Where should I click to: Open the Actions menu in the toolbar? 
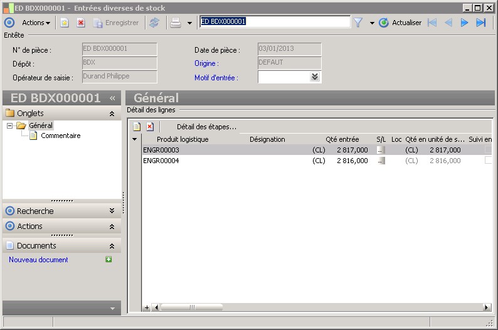point(36,23)
